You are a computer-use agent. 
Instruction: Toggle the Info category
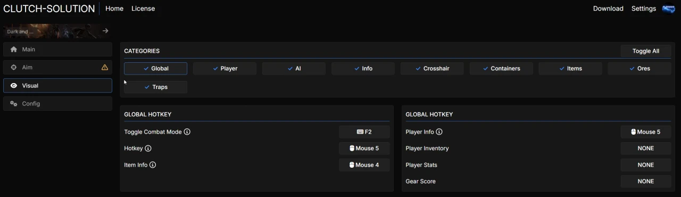363,69
